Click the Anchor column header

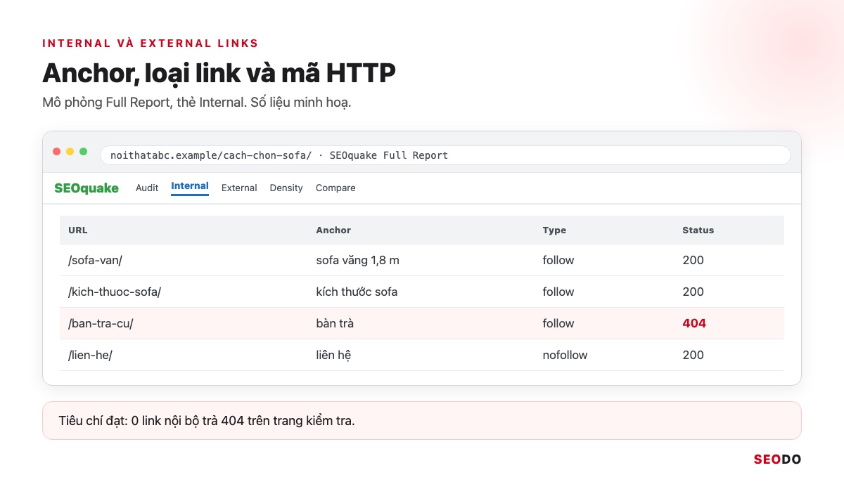point(333,230)
